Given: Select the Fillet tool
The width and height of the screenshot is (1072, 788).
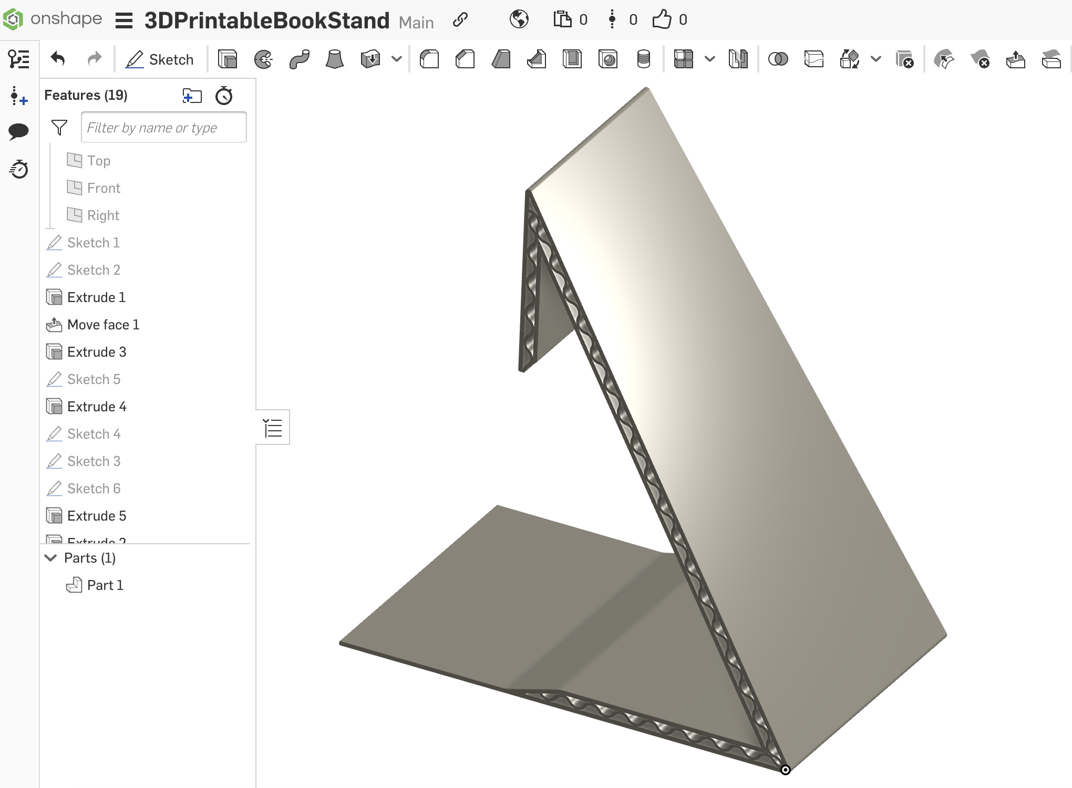Looking at the screenshot, I should click(x=429, y=59).
